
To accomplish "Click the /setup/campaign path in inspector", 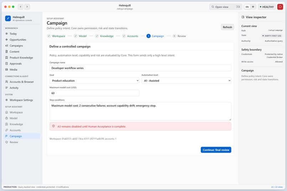I will click(275, 30).
